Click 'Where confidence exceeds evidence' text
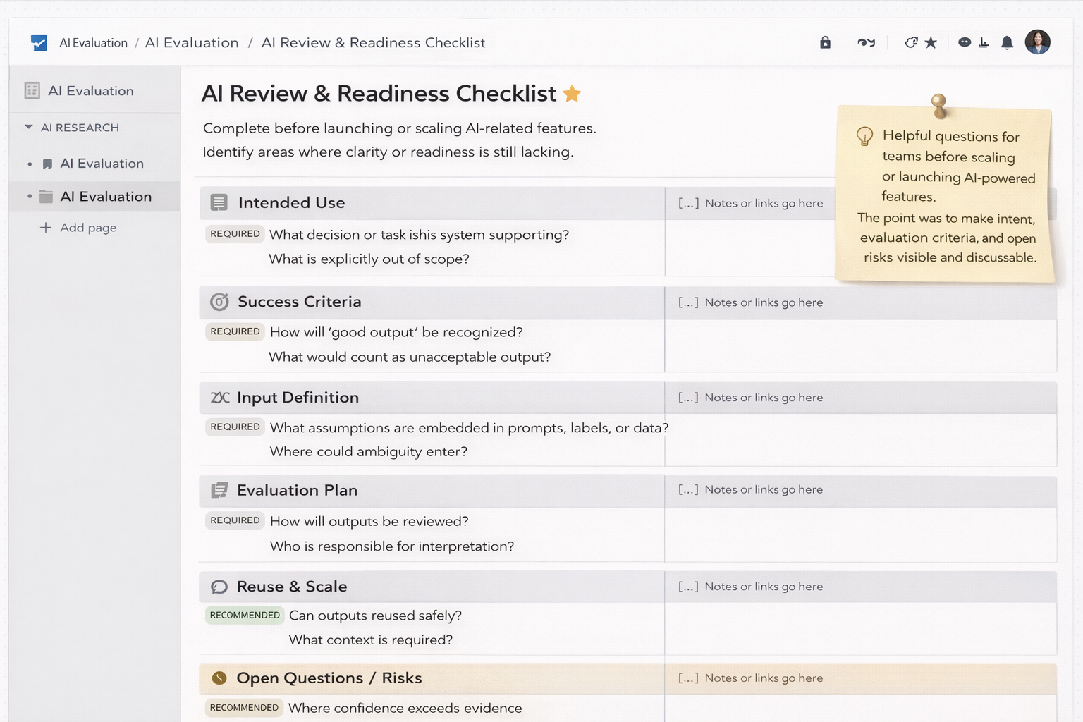 click(x=405, y=708)
